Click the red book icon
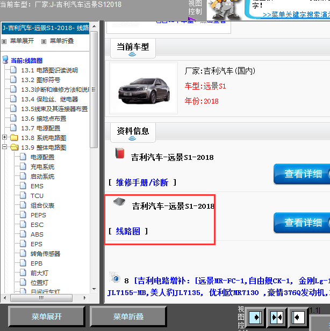Viewport: 330px width, 331px height. click(120, 153)
